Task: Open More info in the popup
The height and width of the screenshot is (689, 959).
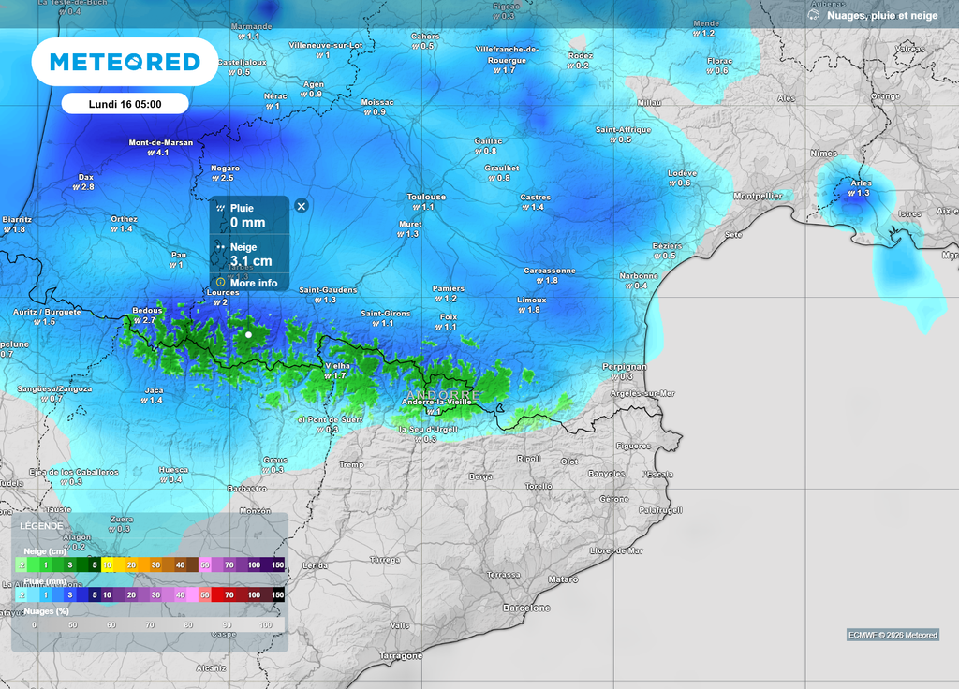Action: [x=253, y=283]
